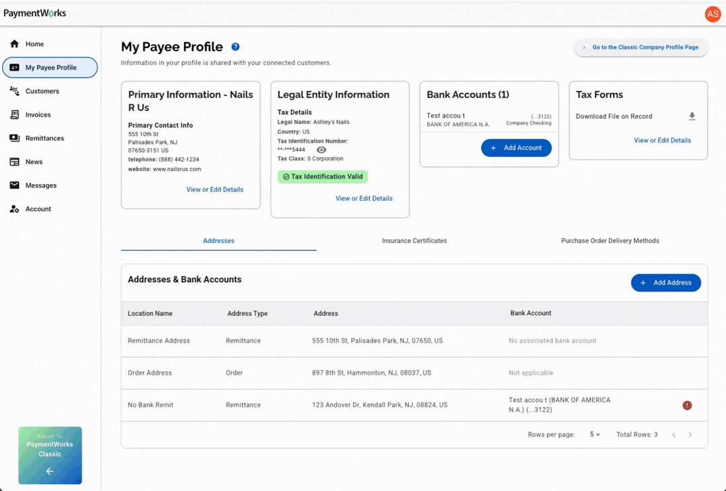Click Test accou t (BANK OF AMERICA N.A.) cell
The image size is (726, 491).
click(x=559, y=405)
